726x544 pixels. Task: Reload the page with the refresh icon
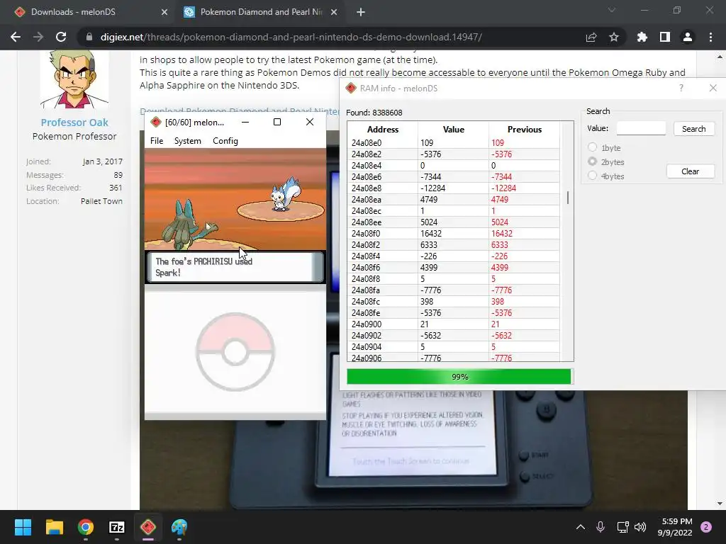point(61,37)
